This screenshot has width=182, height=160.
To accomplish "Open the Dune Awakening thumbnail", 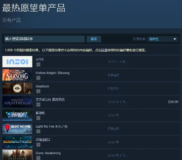I will (x=17, y=155).
